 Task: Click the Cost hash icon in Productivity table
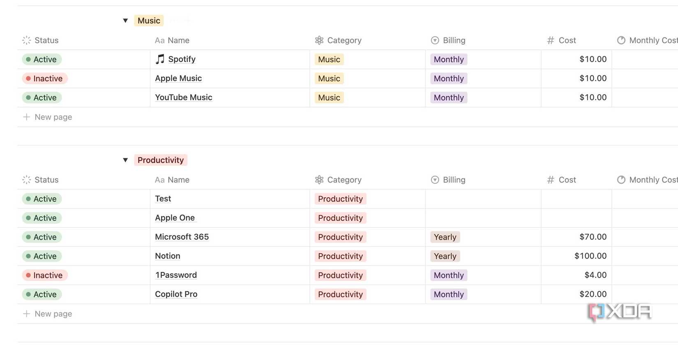[551, 180]
